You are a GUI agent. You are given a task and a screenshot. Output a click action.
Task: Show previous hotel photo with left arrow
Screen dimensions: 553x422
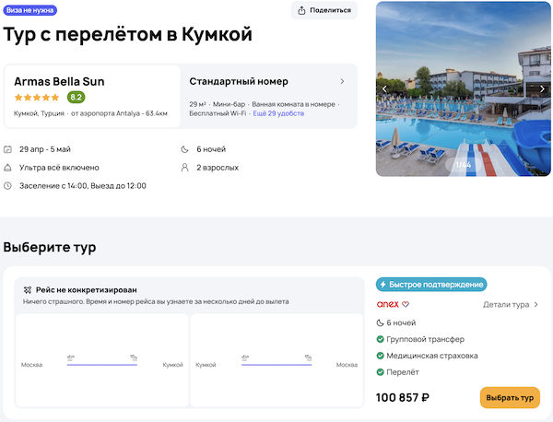point(385,88)
